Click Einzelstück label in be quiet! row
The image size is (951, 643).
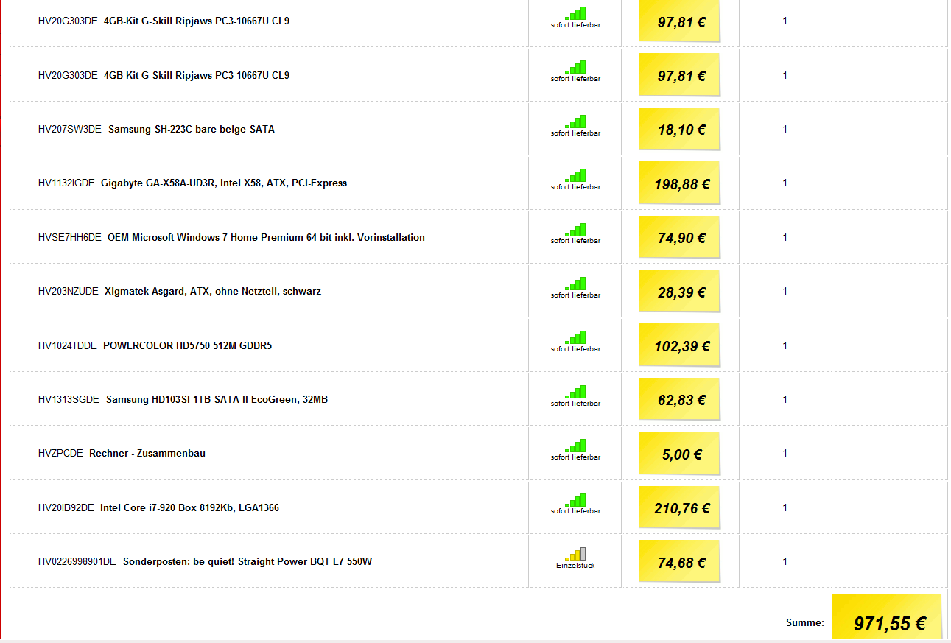pyautogui.click(x=575, y=565)
